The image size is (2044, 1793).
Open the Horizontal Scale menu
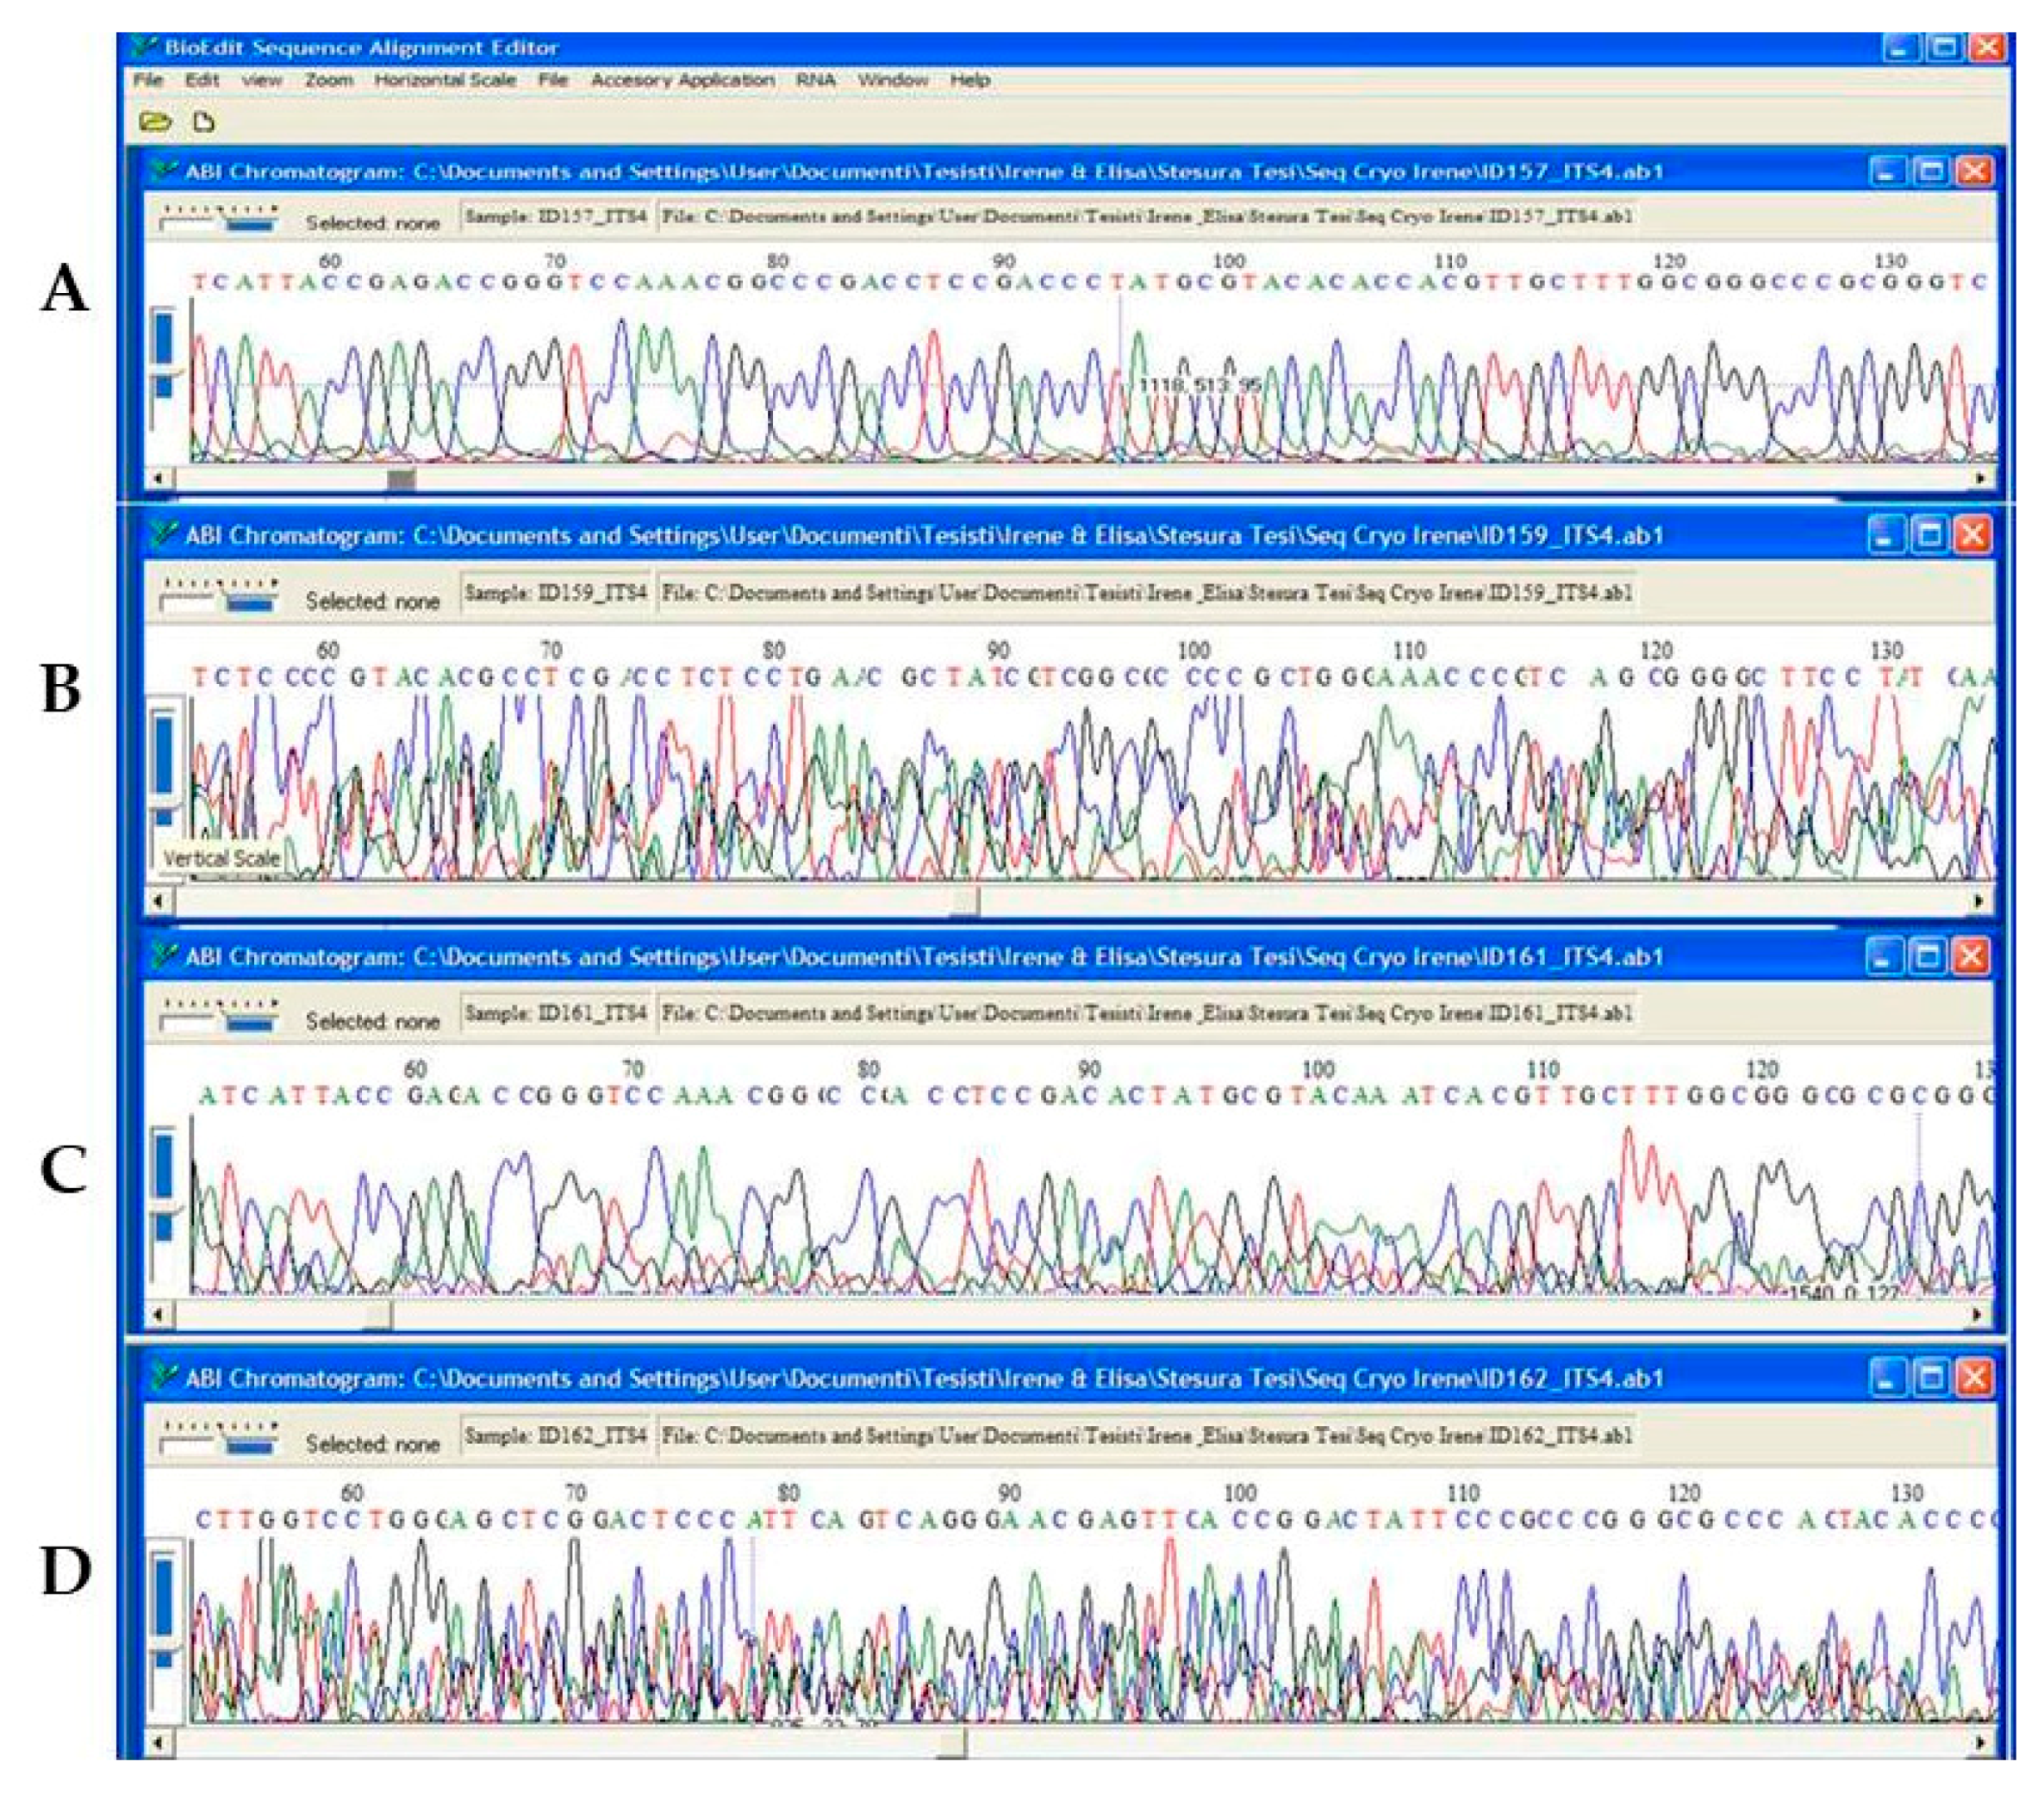445,80
